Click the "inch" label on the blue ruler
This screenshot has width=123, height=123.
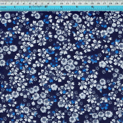click(4, 7)
